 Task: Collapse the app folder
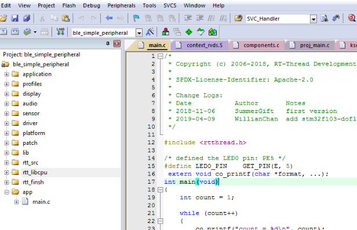pyautogui.click(x=6, y=192)
